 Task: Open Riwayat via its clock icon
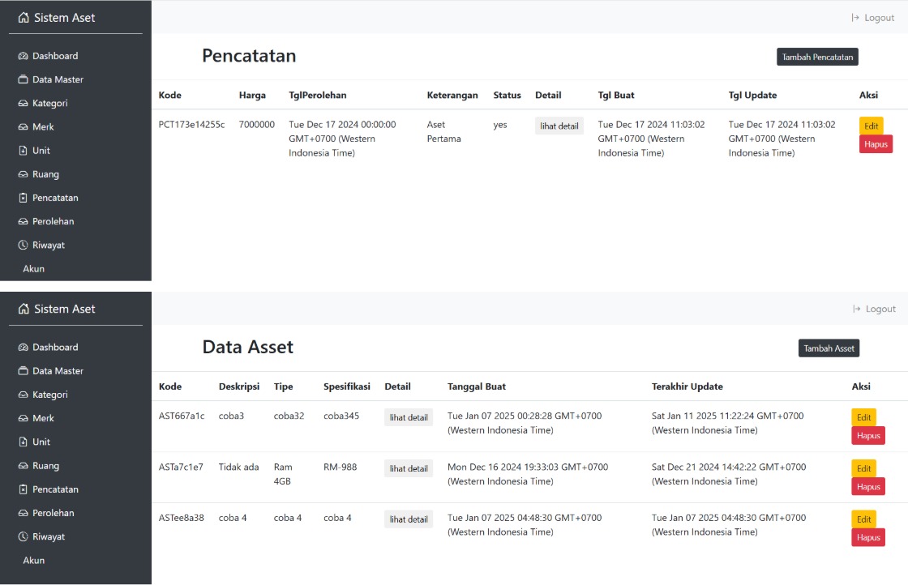(24, 245)
